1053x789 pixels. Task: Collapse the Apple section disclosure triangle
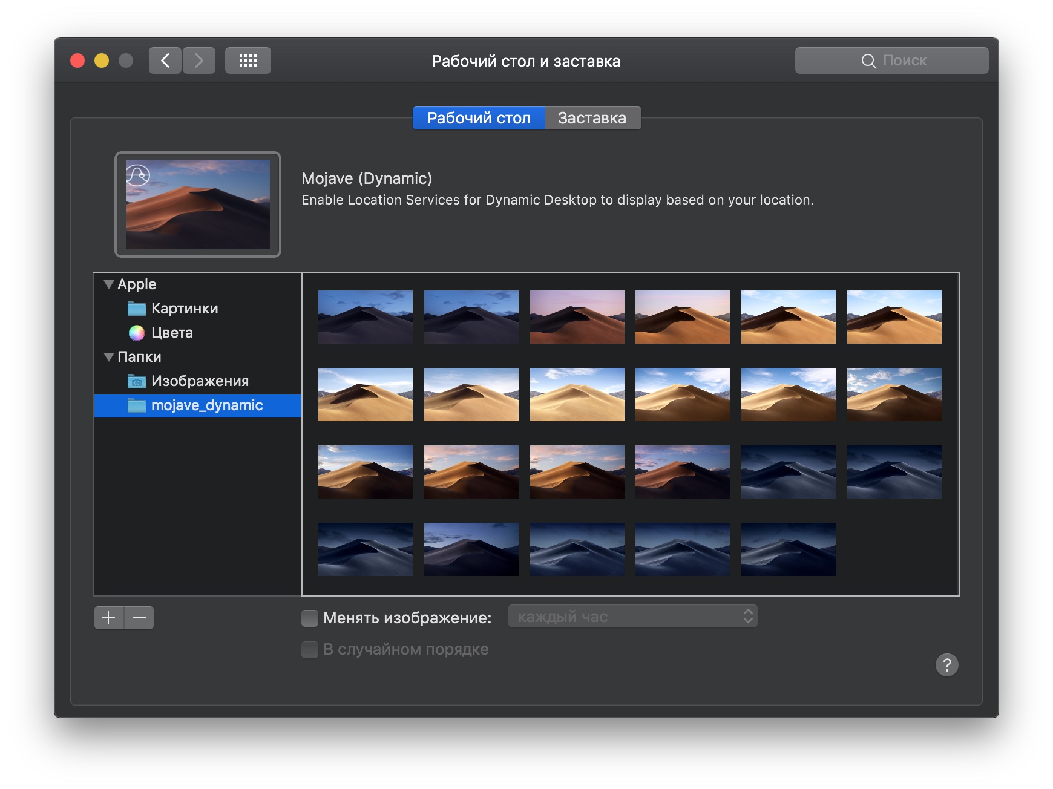point(109,284)
